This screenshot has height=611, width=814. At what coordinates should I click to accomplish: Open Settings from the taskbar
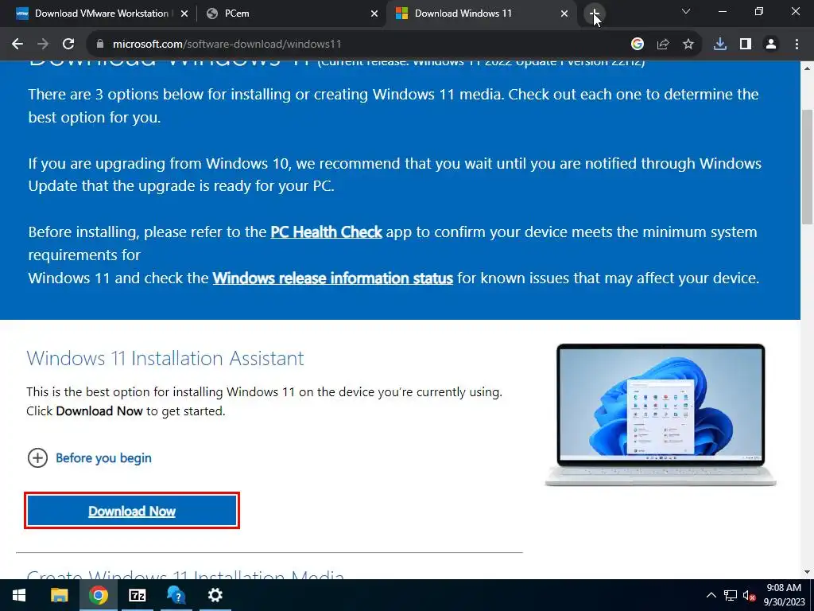click(215, 595)
